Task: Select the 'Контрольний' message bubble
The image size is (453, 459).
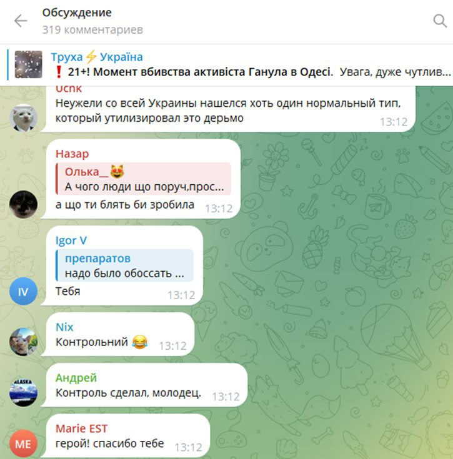Action: point(120,334)
